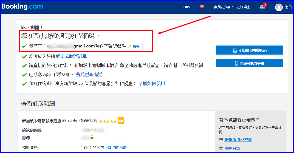Open the 更改日期 link
This screenshot has width=294, height=153.
tap(232, 148)
